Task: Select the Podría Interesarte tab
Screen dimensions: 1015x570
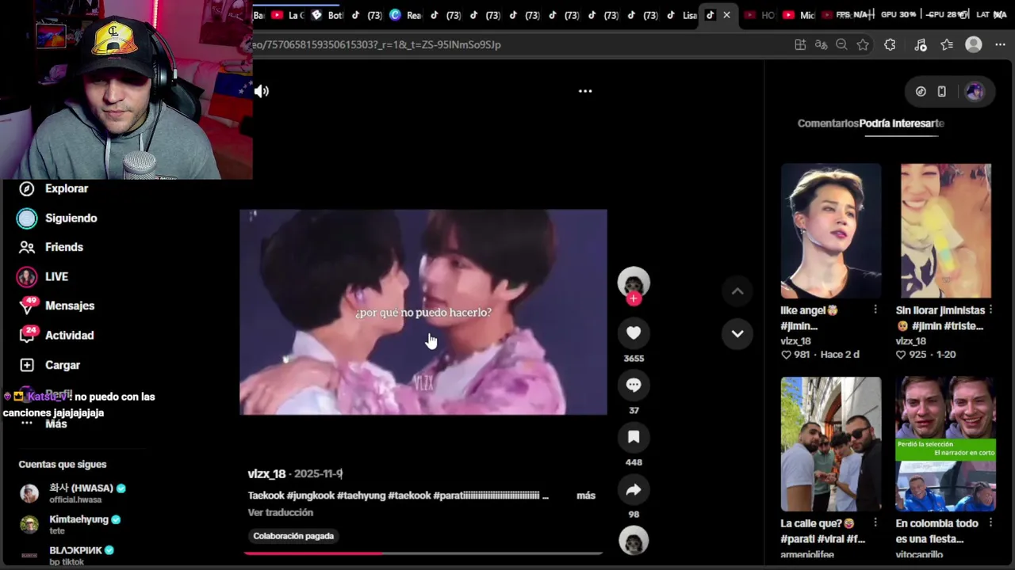Action: (902, 123)
